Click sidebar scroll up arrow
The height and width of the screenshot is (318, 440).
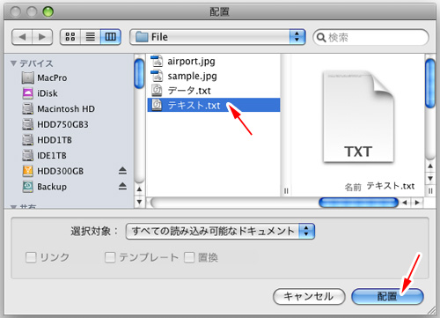[139, 189]
